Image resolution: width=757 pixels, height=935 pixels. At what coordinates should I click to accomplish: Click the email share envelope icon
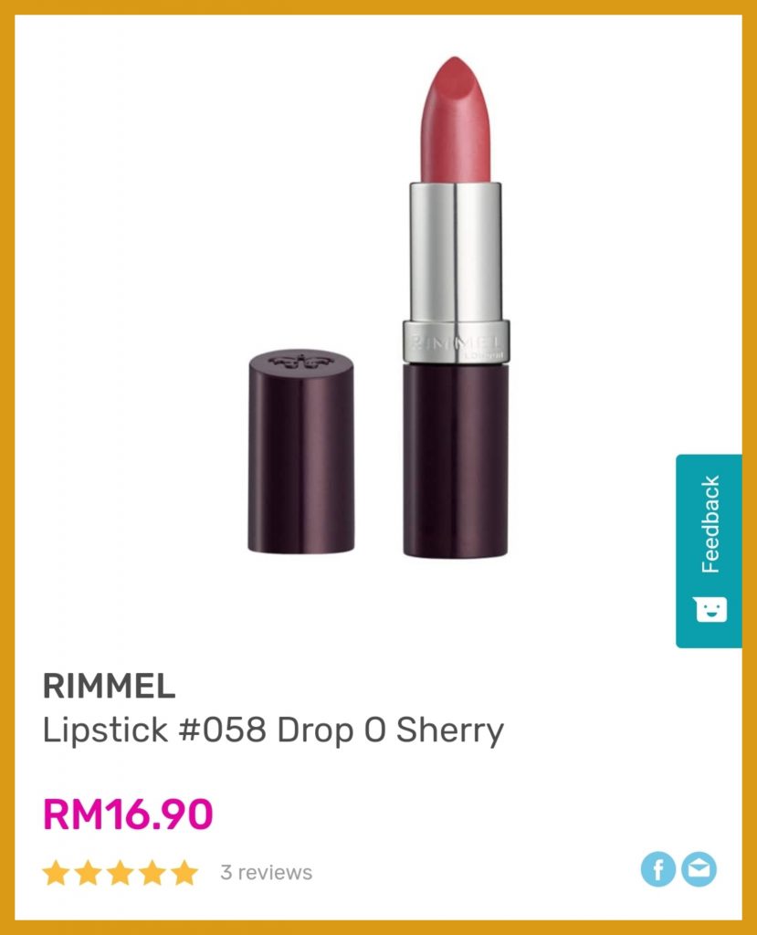tap(699, 869)
